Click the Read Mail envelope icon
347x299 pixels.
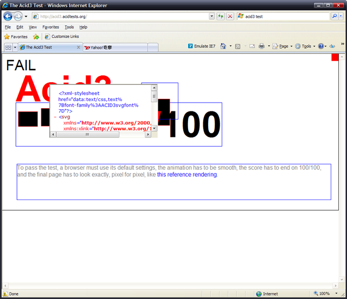252,46
